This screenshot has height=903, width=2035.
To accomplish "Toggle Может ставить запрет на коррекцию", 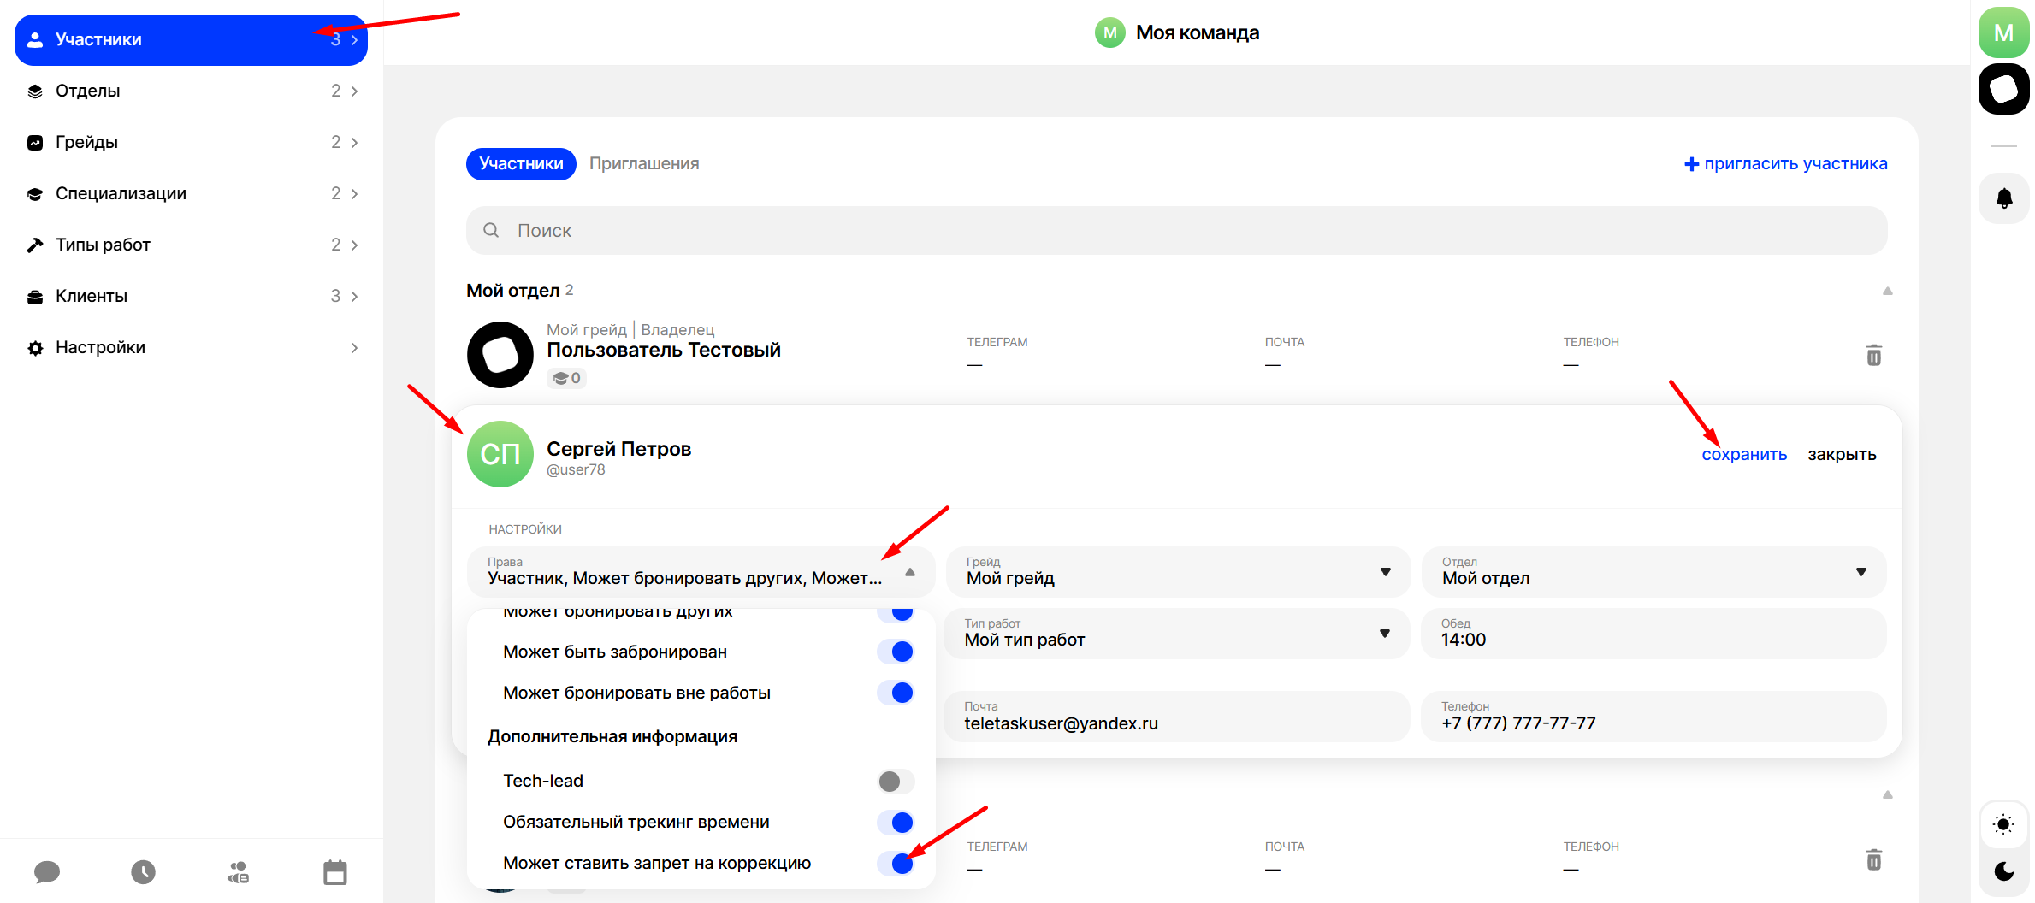I will tap(896, 863).
